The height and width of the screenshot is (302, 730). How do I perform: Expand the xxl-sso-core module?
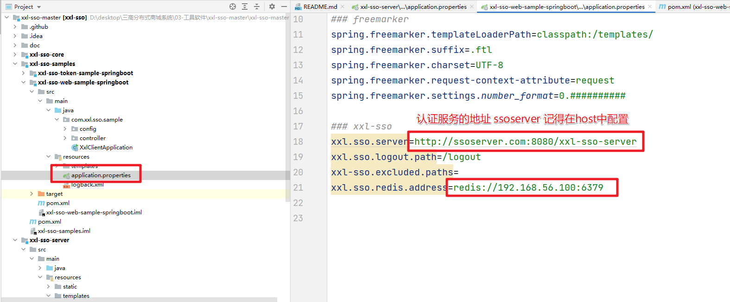15,55
